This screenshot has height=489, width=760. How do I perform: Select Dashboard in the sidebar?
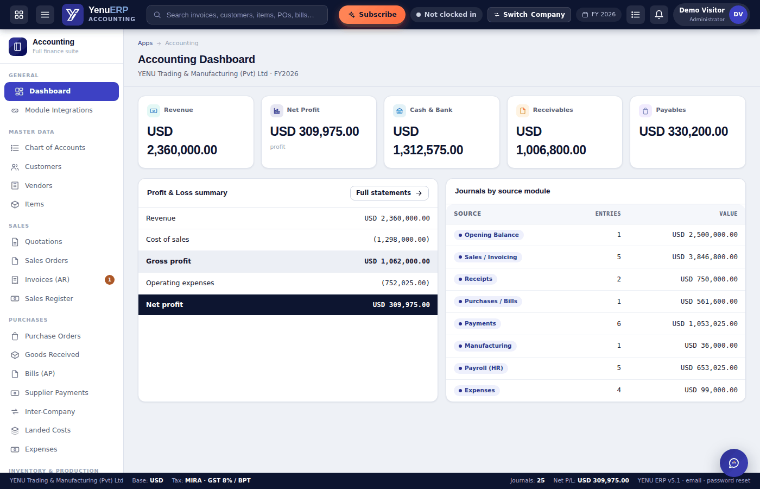point(61,91)
